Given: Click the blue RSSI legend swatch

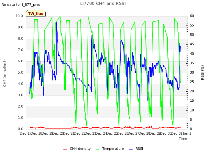Looking at the screenshot, I should 131,149.
